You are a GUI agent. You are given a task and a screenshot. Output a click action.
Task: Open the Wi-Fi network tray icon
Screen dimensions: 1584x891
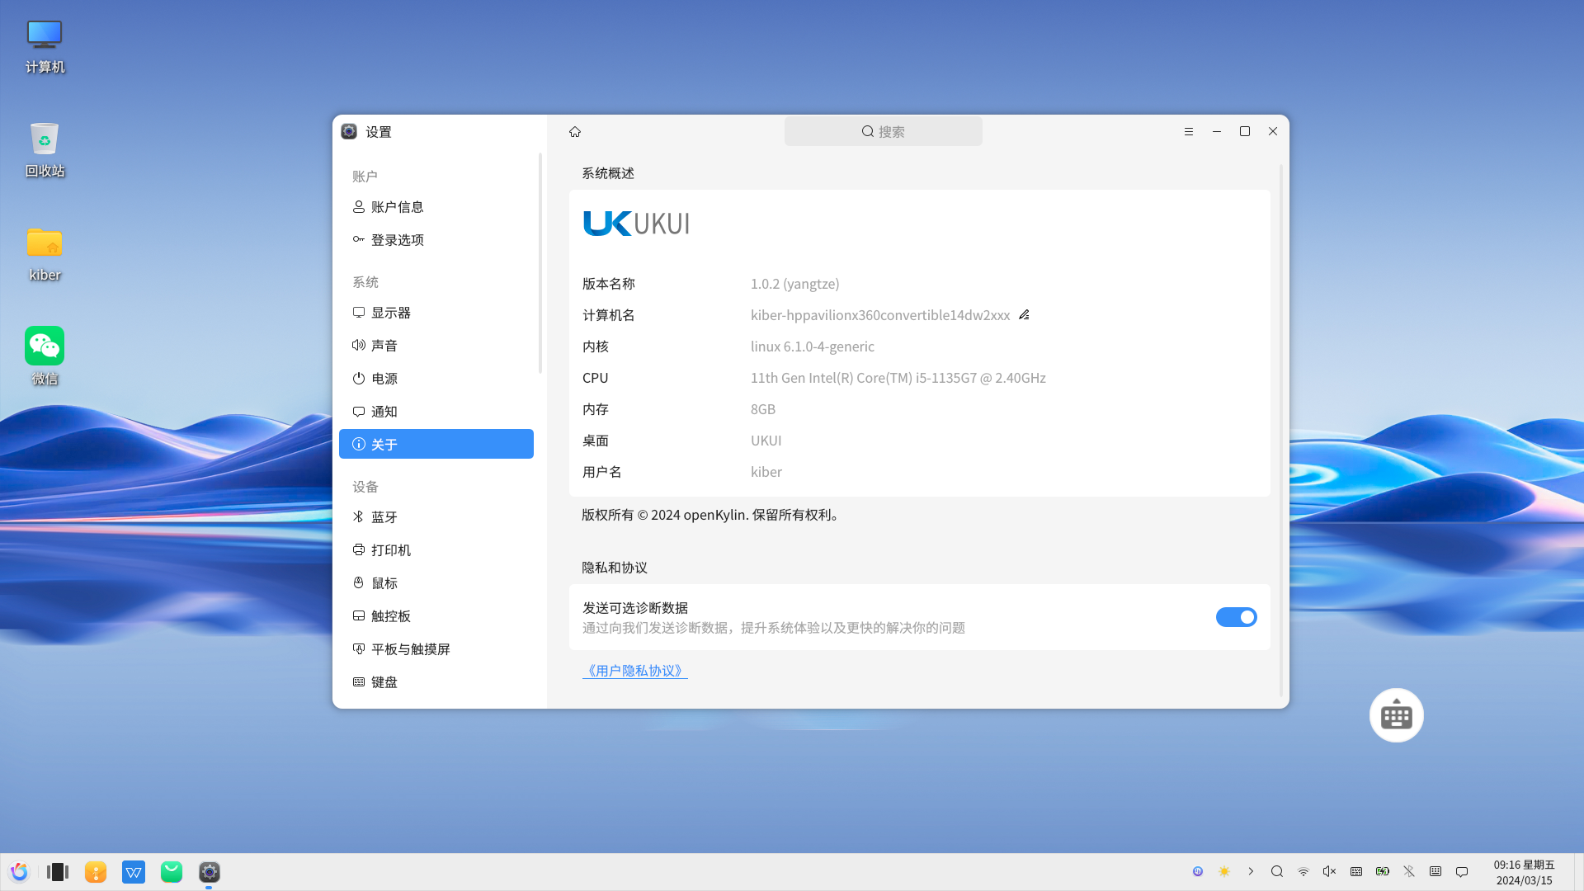tap(1303, 872)
